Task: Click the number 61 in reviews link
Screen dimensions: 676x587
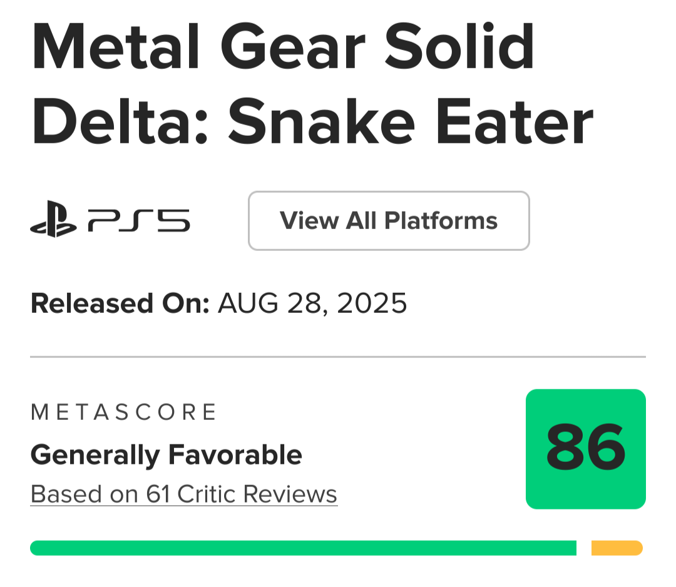Action: pos(158,494)
